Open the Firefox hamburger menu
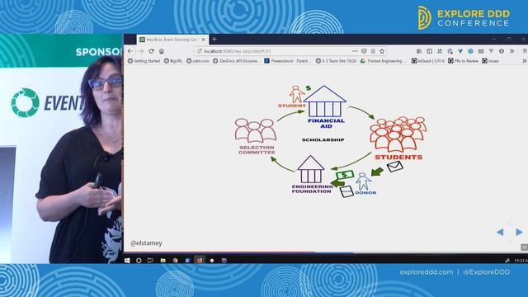Viewport: 528px width, 297px height. tap(525, 51)
